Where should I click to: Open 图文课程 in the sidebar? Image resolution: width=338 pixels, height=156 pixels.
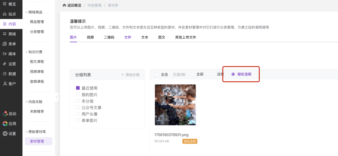click(x=37, y=62)
